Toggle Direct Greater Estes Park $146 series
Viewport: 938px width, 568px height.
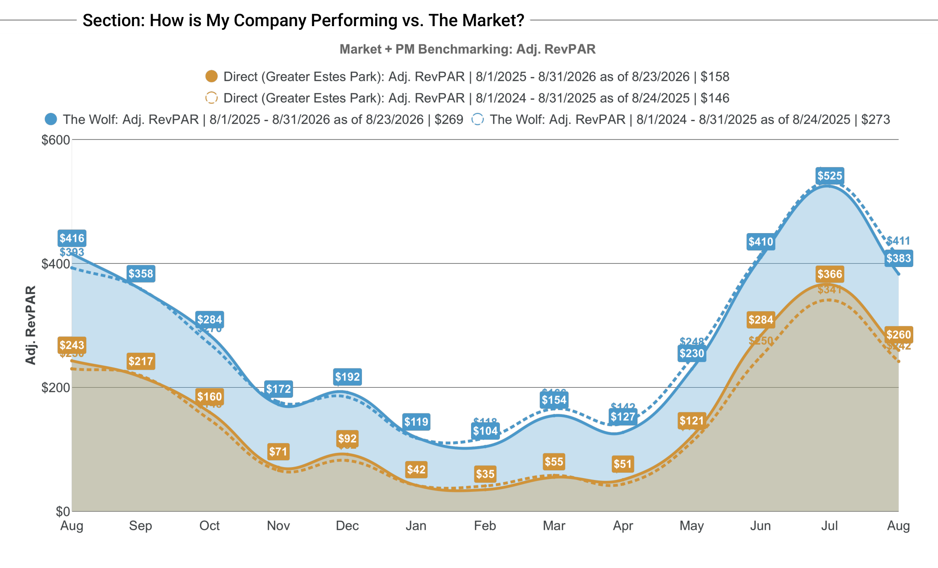[x=467, y=98]
